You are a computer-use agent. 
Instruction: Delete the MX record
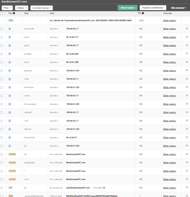click(187, 187)
